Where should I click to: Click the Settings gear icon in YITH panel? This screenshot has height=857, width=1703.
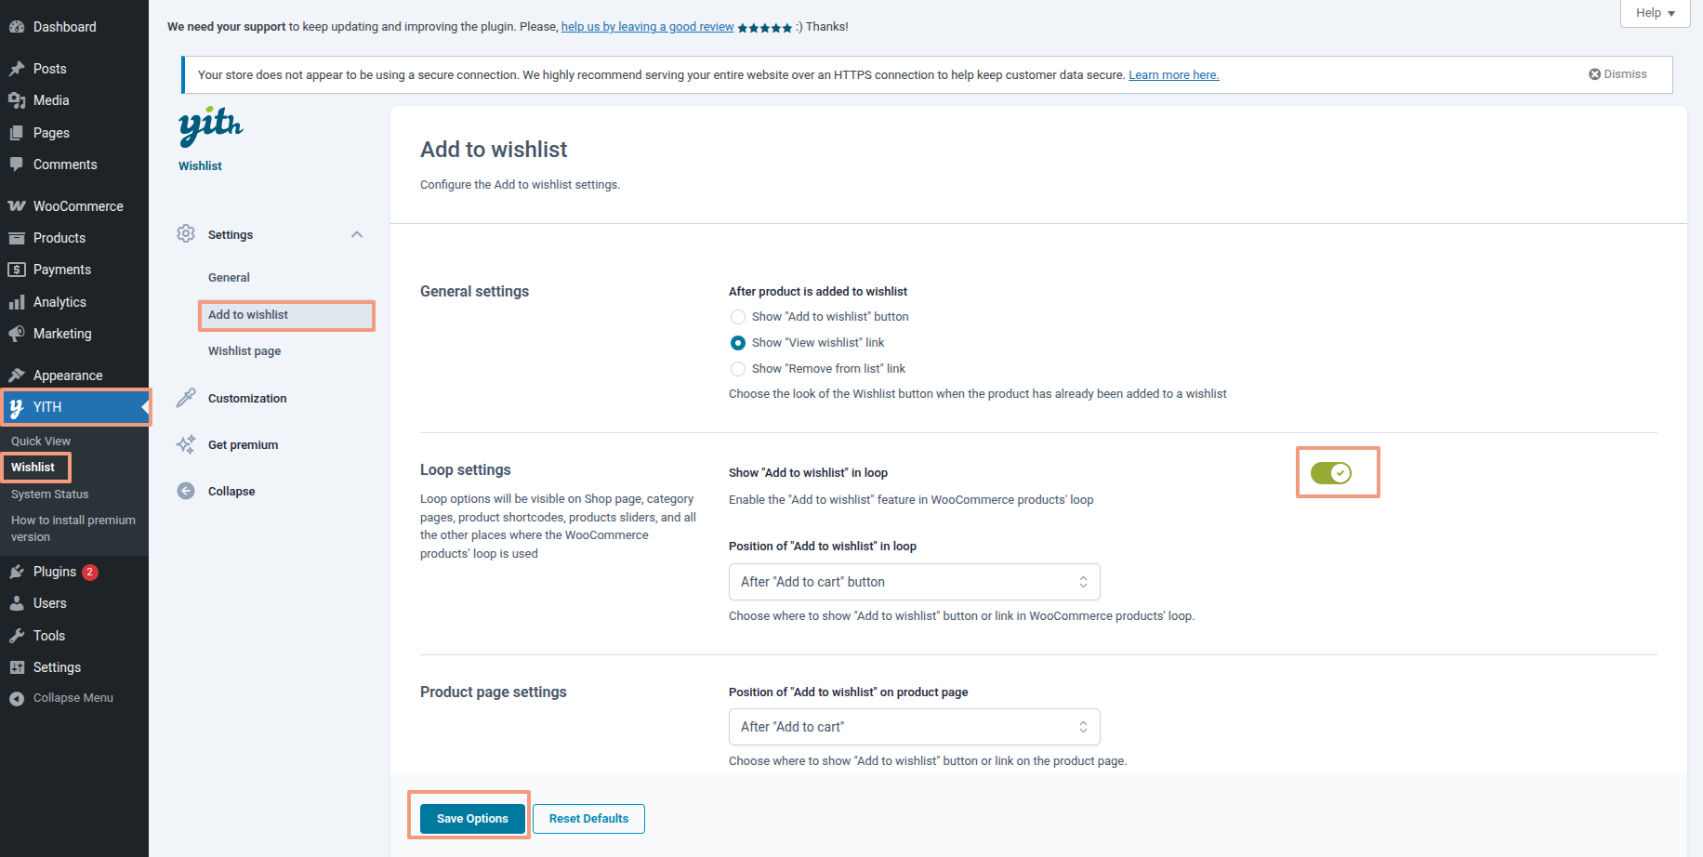(186, 233)
